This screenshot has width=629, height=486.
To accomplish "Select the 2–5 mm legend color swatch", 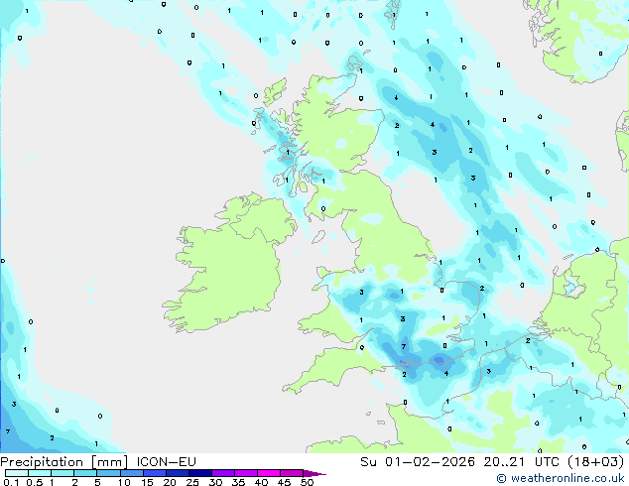I will tap(85, 473).
